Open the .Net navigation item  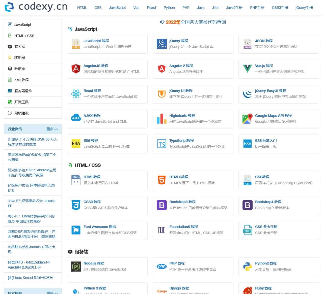click(x=215, y=8)
